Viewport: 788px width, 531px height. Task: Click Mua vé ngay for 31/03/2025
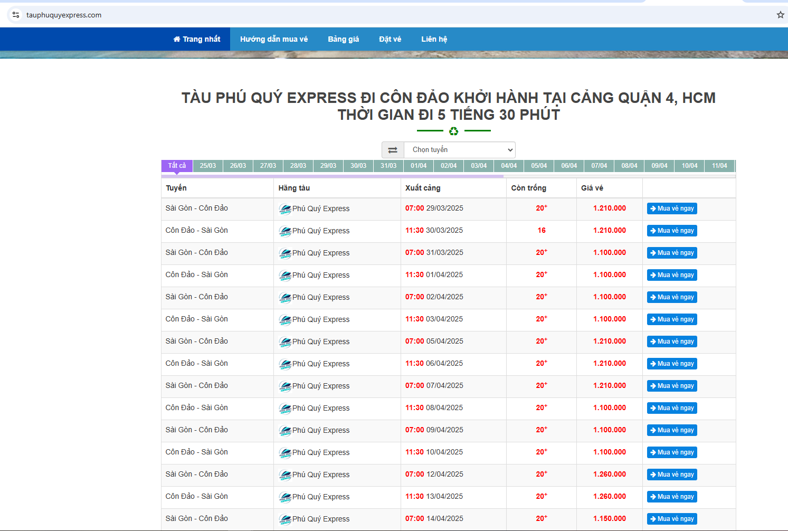point(672,253)
